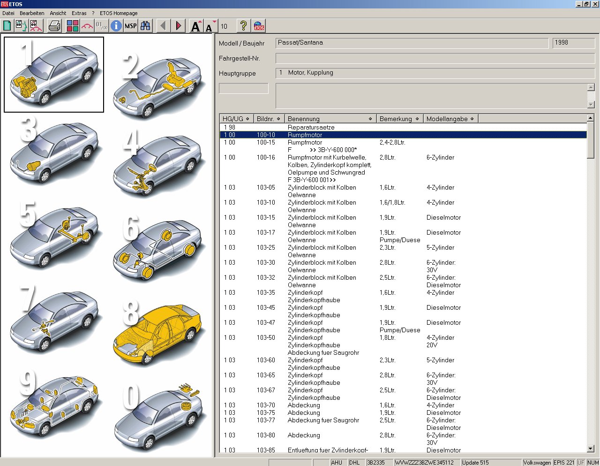Decrease font size with small A icon
The width and height of the screenshot is (600, 466).
[x=211, y=26]
